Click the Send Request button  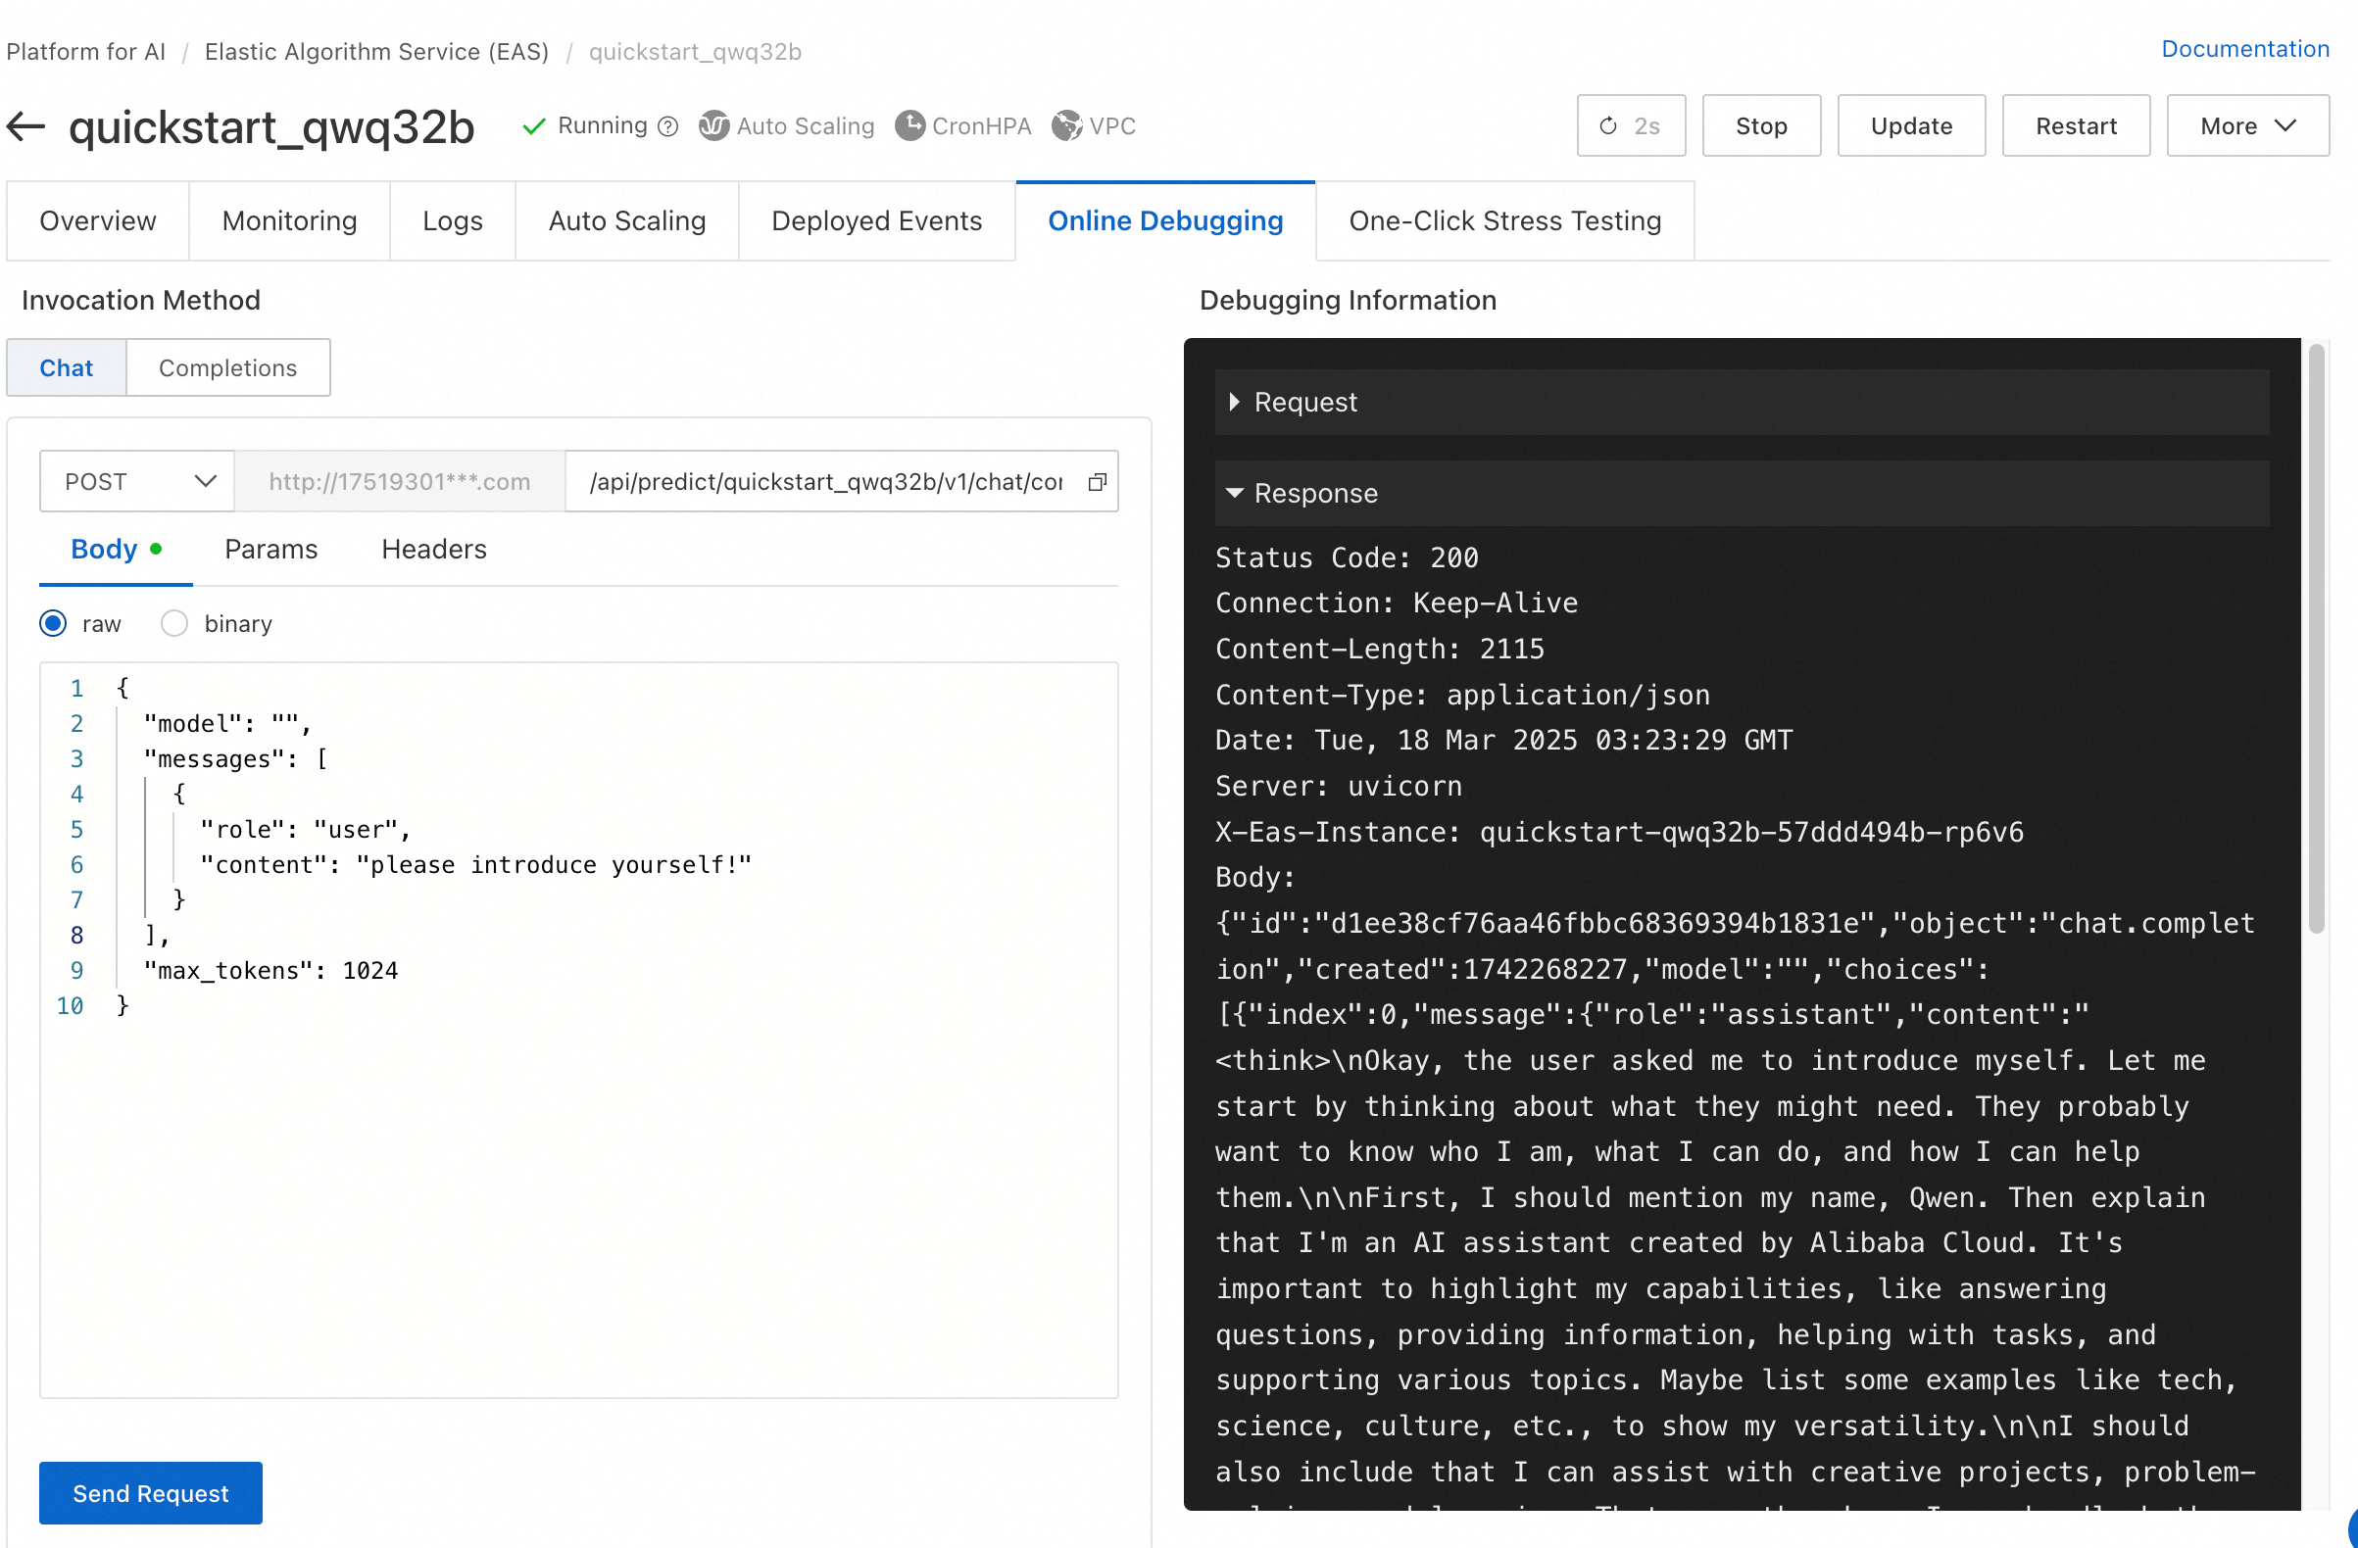coord(151,1492)
